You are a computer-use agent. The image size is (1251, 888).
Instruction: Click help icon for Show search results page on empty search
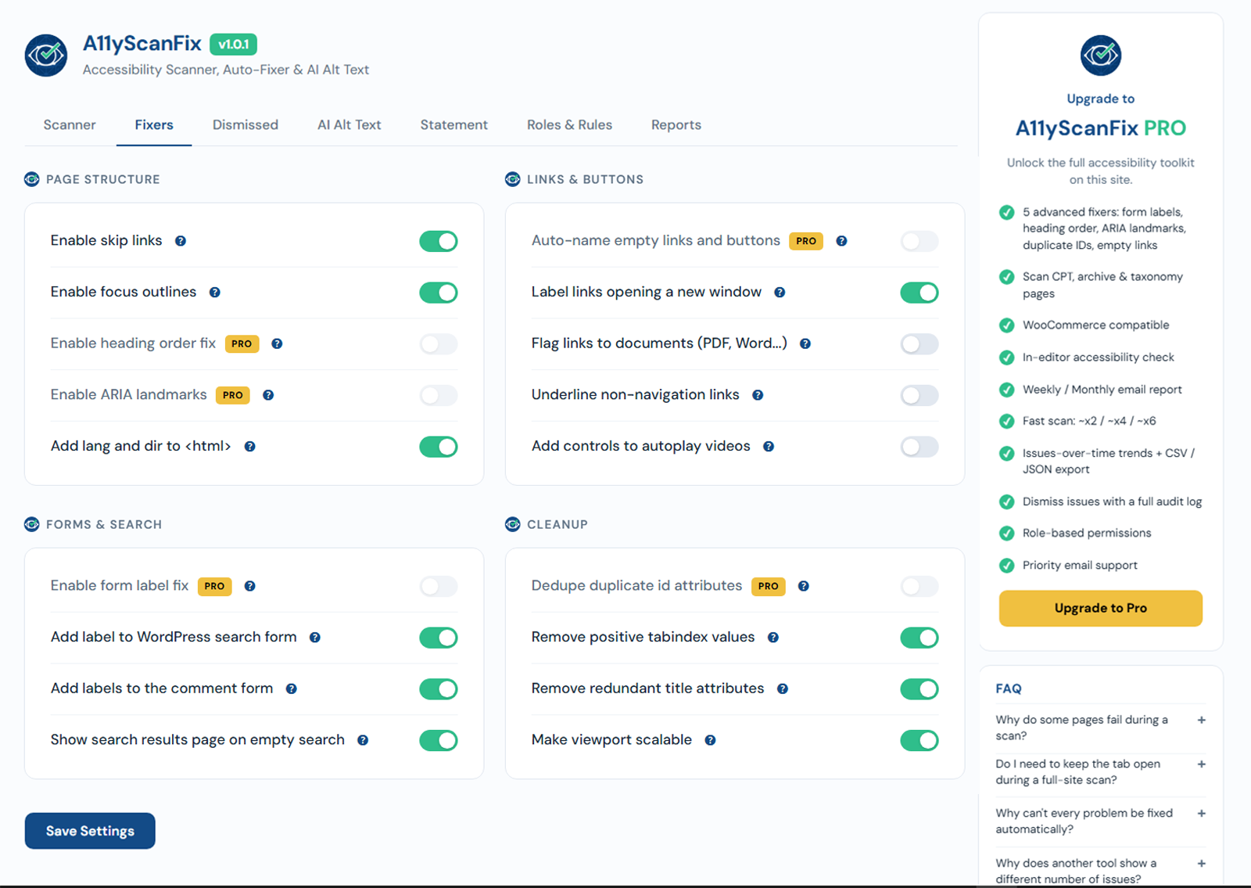point(363,740)
